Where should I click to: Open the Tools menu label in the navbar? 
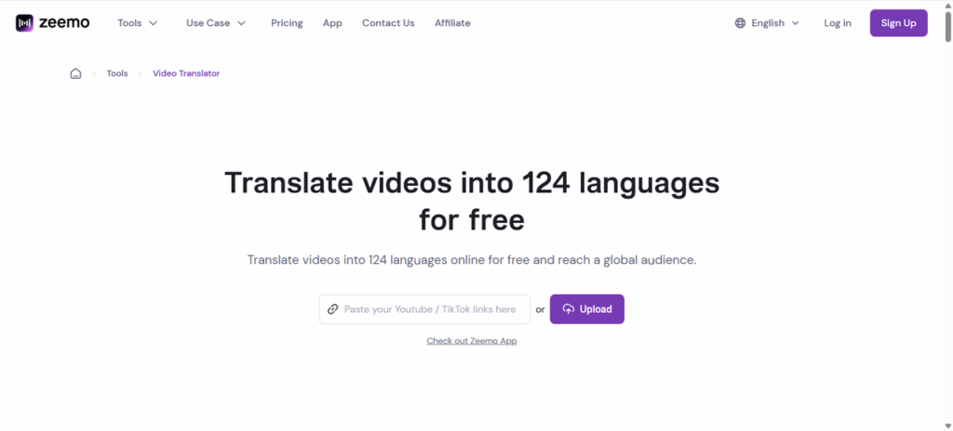pos(129,23)
